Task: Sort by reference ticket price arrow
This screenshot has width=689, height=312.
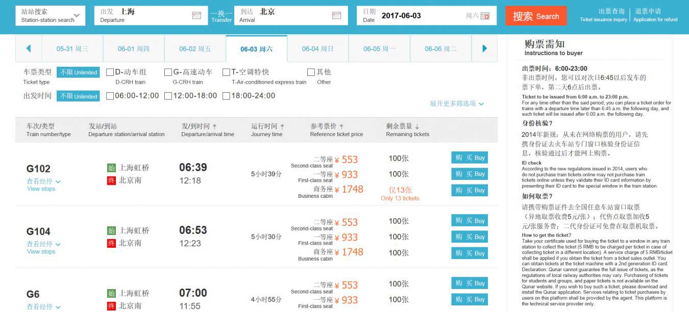Action: pyautogui.click(x=341, y=126)
